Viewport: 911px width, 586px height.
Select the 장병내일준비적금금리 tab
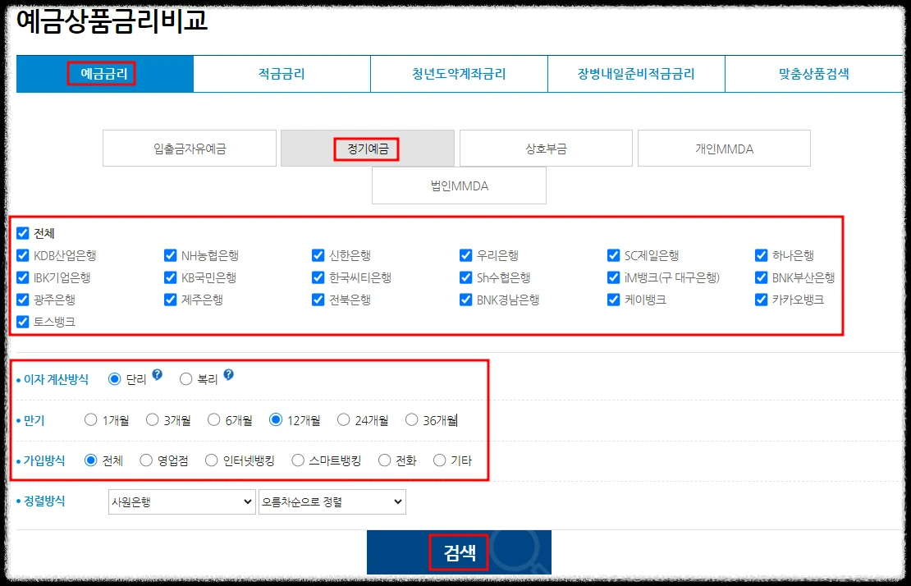(636, 73)
